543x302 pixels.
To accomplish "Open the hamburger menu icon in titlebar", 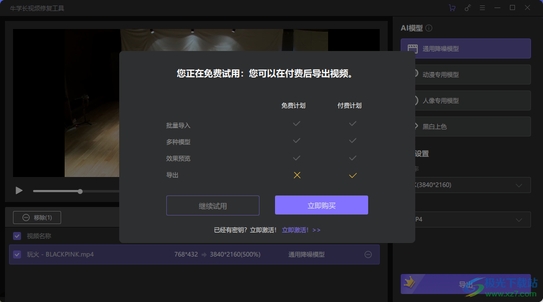I will (x=483, y=7).
